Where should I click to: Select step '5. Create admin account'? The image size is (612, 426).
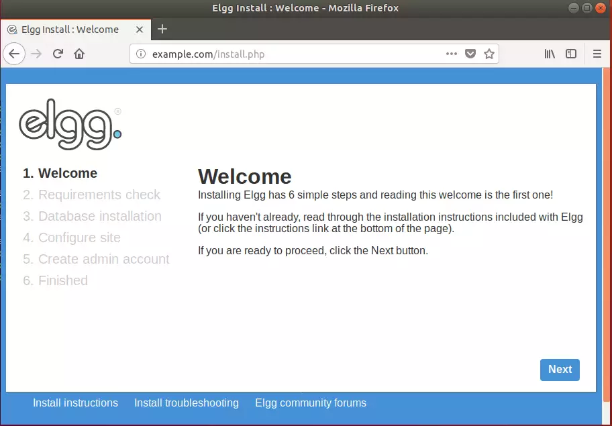point(96,259)
